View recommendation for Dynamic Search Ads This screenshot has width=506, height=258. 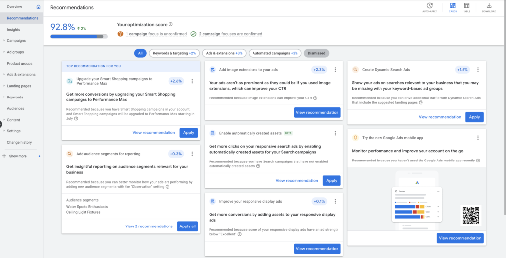[440, 117]
